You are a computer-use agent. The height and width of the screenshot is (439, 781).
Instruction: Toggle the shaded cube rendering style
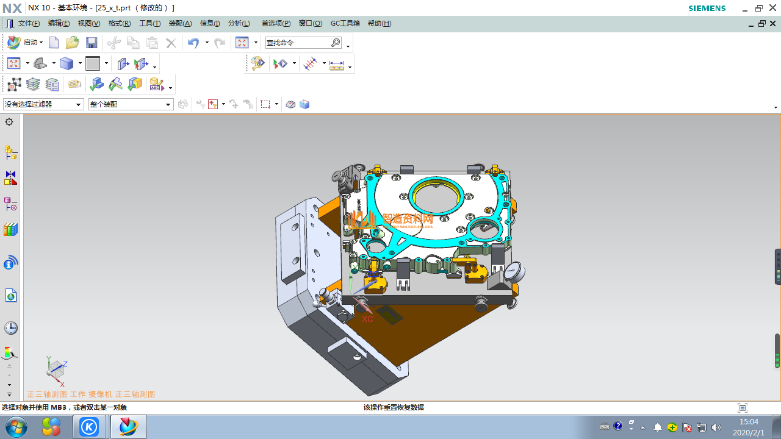67,63
